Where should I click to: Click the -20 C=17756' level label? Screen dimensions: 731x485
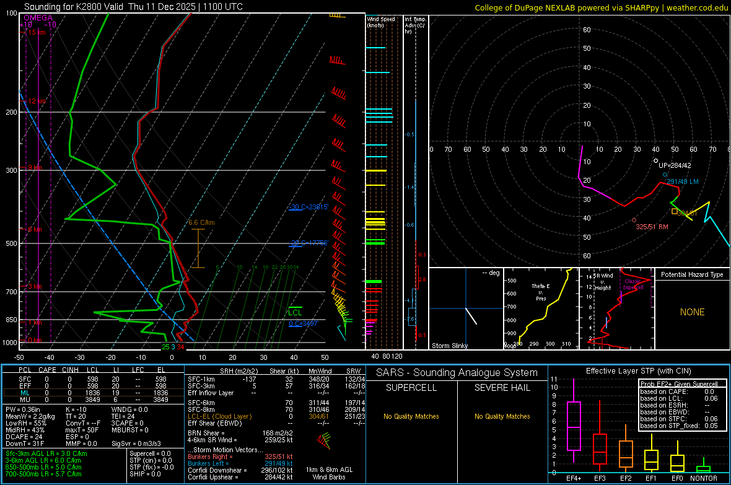[309, 243]
